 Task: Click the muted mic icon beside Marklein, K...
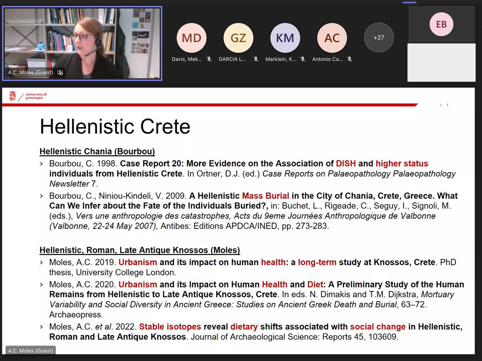click(302, 59)
